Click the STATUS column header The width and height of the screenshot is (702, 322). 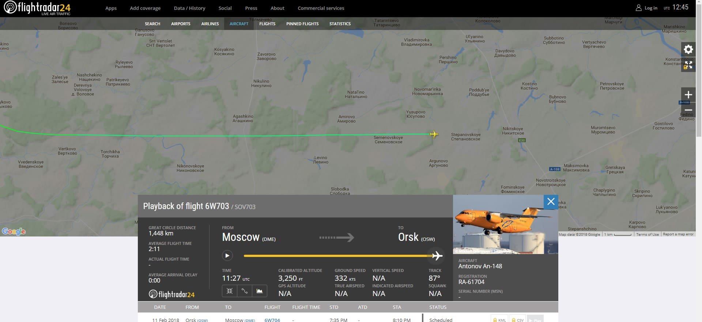pyautogui.click(x=438, y=307)
